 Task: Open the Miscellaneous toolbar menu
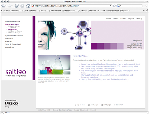69,11
